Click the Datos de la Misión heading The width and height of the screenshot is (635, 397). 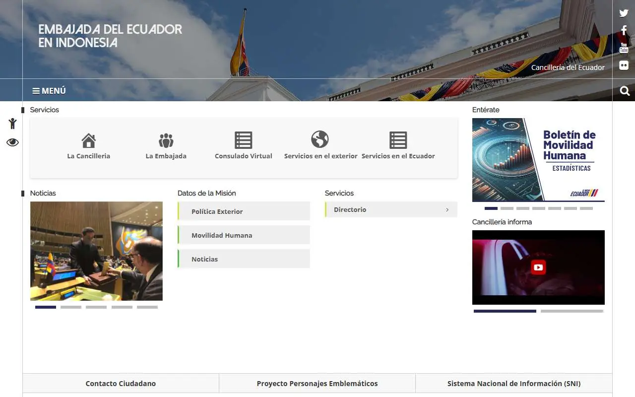tap(207, 193)
